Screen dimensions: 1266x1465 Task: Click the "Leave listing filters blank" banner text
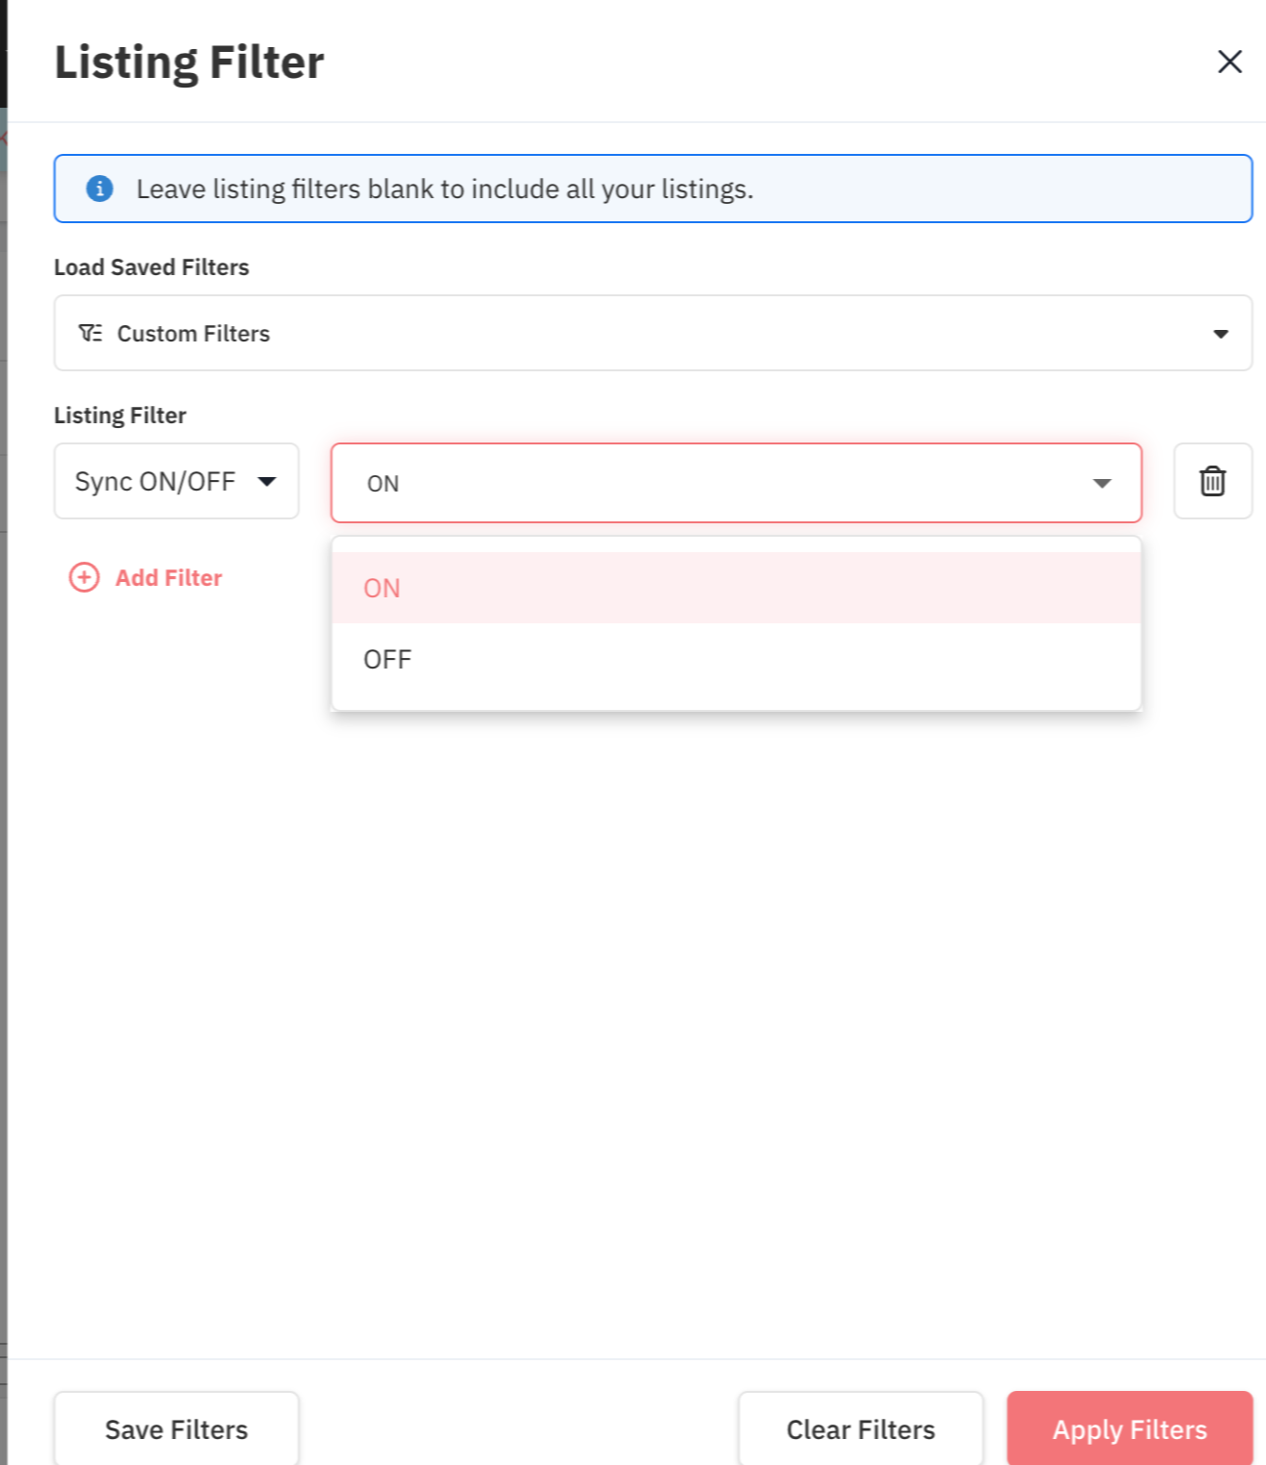(444, 189)
